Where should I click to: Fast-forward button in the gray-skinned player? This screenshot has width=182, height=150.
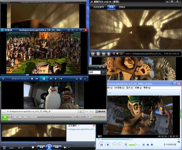pos(36,118)
